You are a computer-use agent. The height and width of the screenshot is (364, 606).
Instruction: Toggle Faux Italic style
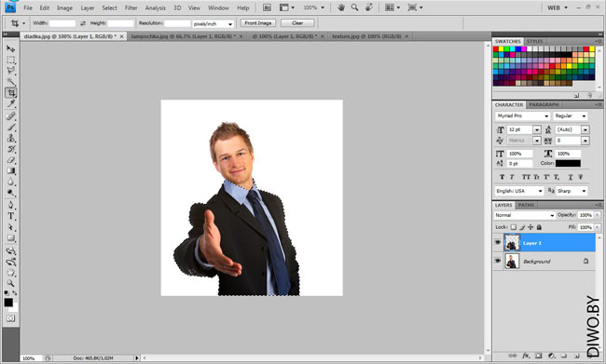pyautogui.click(x=512, y=177)
